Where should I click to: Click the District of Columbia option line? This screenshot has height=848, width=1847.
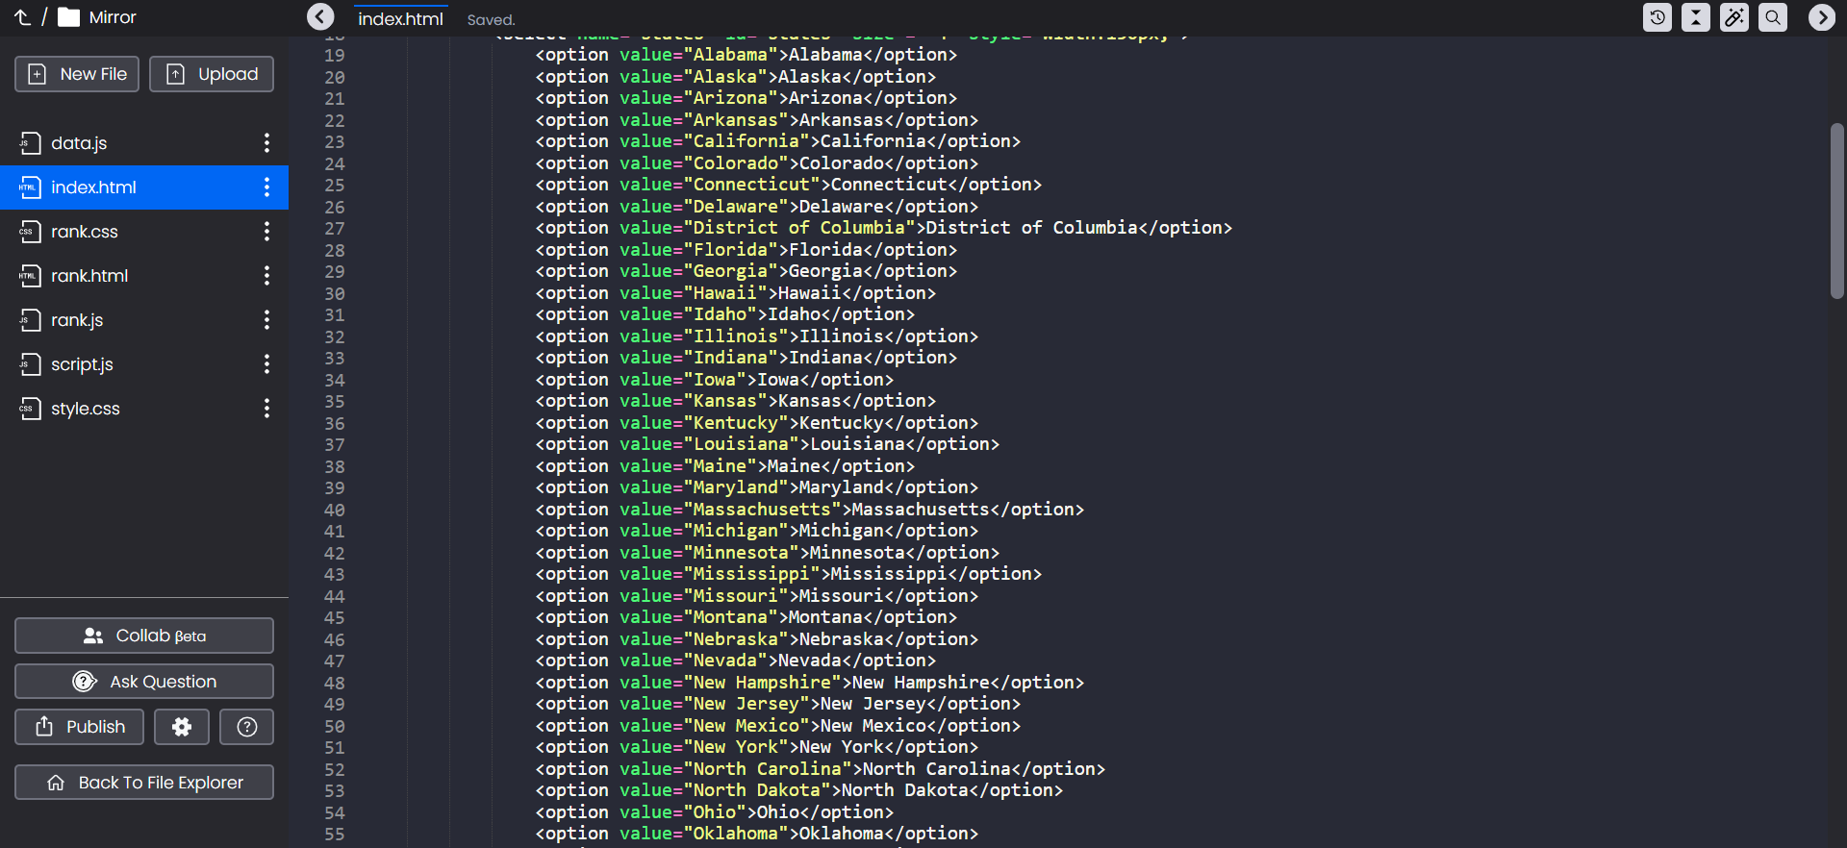click(x=883, y=228)
